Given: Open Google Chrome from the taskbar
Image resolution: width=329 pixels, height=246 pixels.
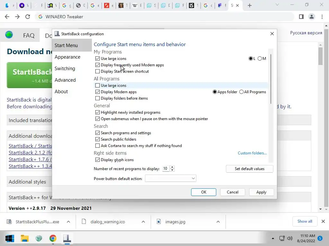Looking at the screenshot, I should click(53, 238).
